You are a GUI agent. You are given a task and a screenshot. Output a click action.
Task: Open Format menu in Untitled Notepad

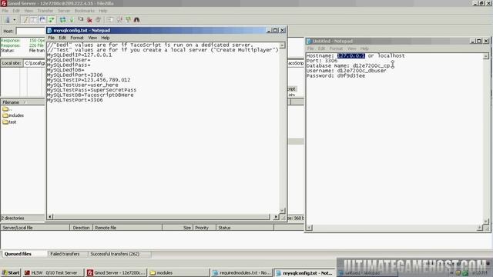336,48
